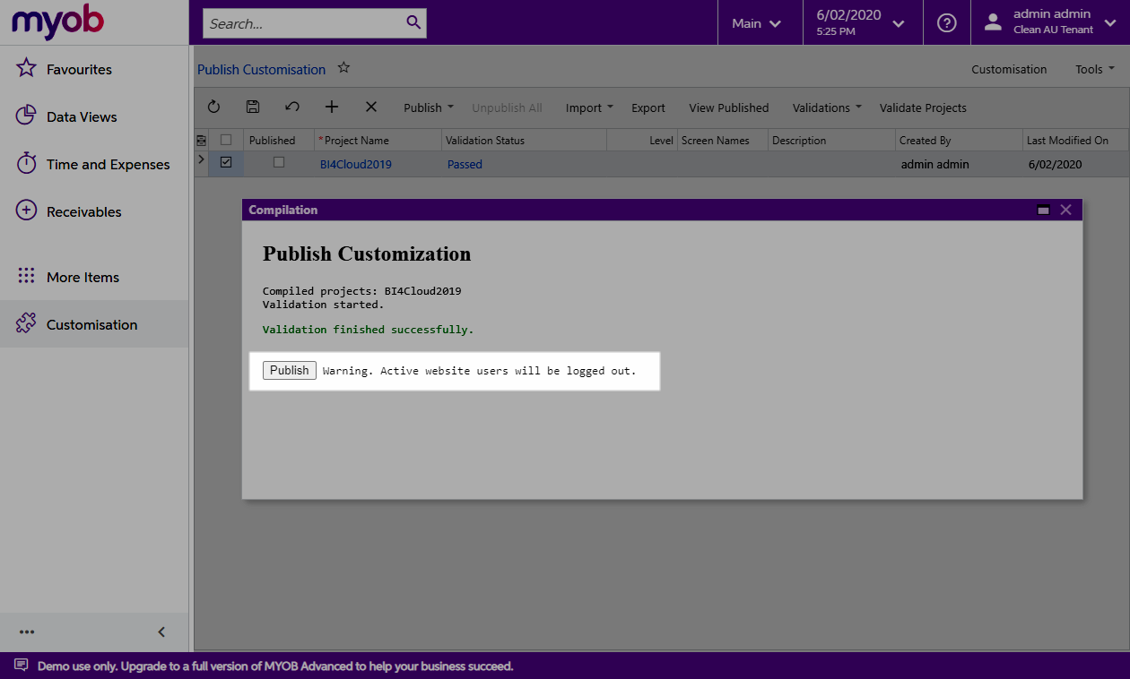Click the 'Validation finished successfully.' message
The height and width of the screenshot is (679, 1130).
tap(368, 330)
